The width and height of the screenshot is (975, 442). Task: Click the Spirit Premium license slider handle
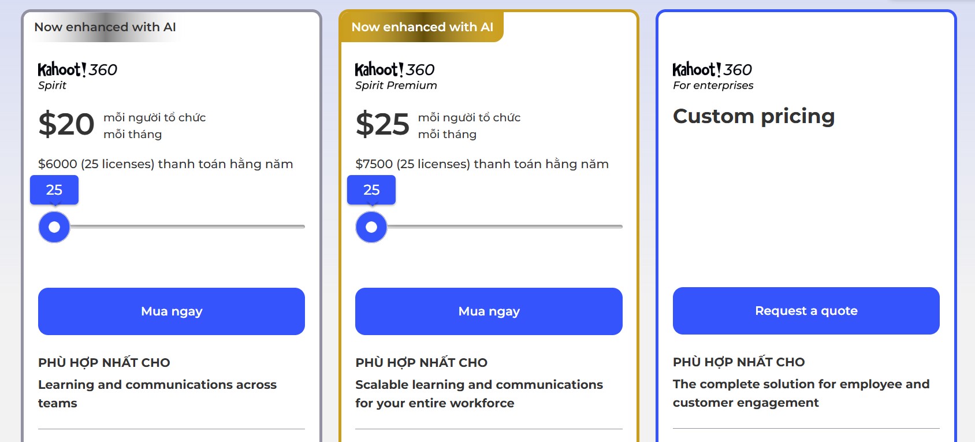click(371, 227)
